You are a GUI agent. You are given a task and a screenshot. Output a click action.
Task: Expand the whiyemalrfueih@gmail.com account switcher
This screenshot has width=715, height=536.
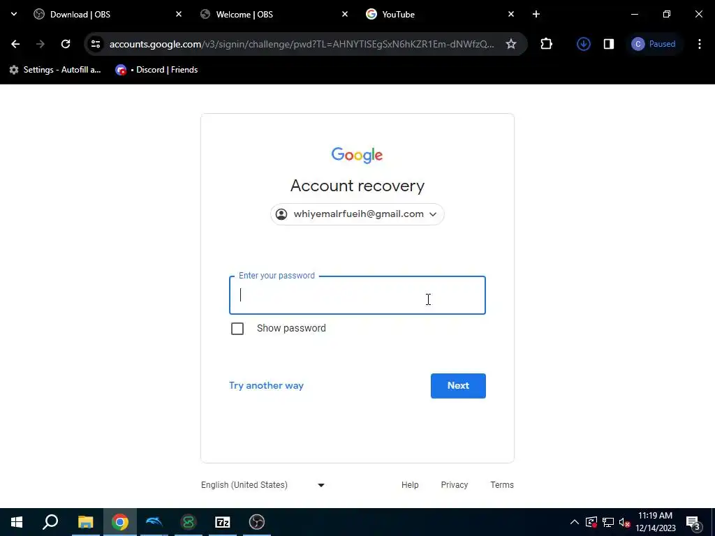pos(357,214)
